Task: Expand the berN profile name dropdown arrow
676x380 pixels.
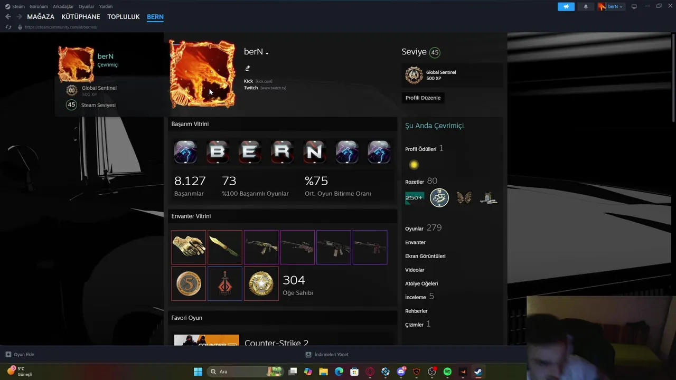Action: click(x=267, y=53)
